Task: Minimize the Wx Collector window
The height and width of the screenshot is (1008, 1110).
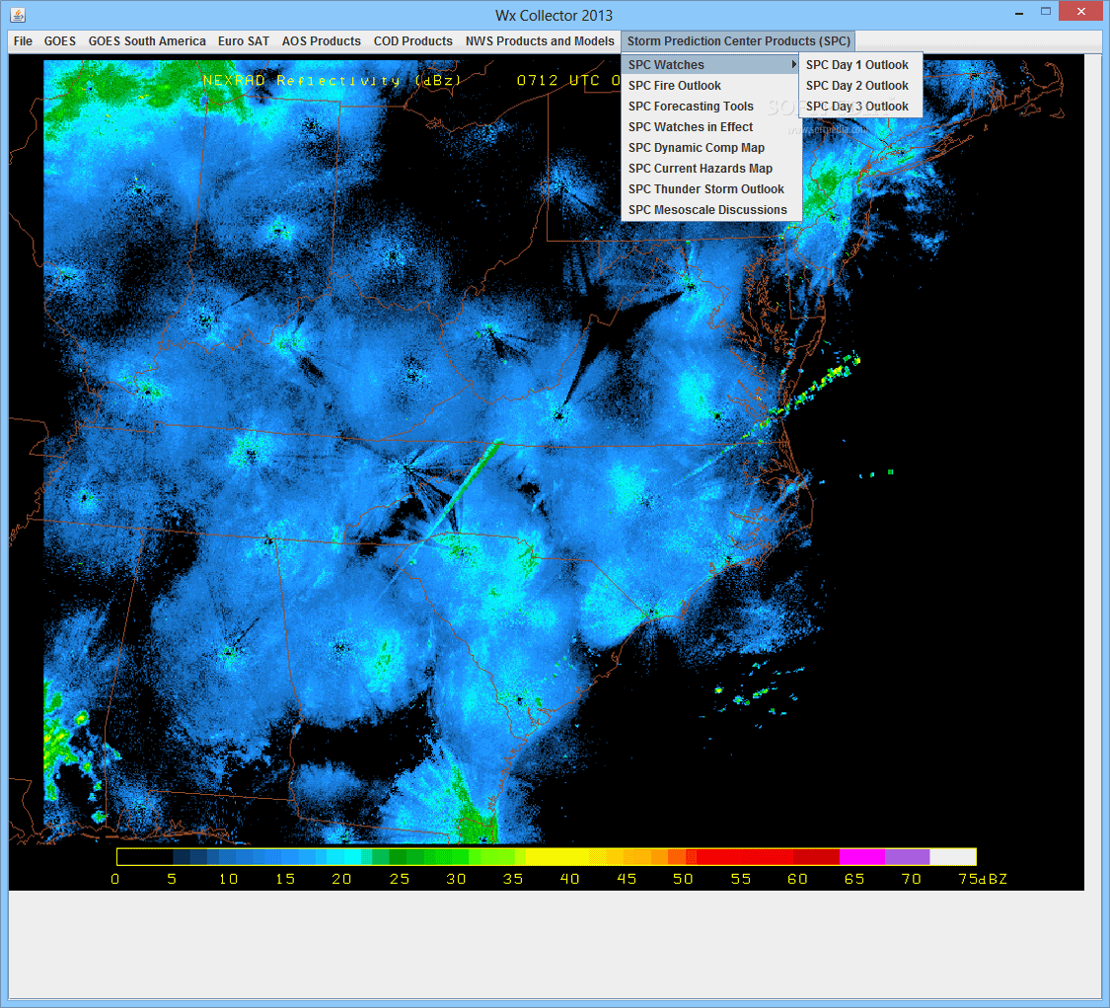Action: pos(1018,13)
